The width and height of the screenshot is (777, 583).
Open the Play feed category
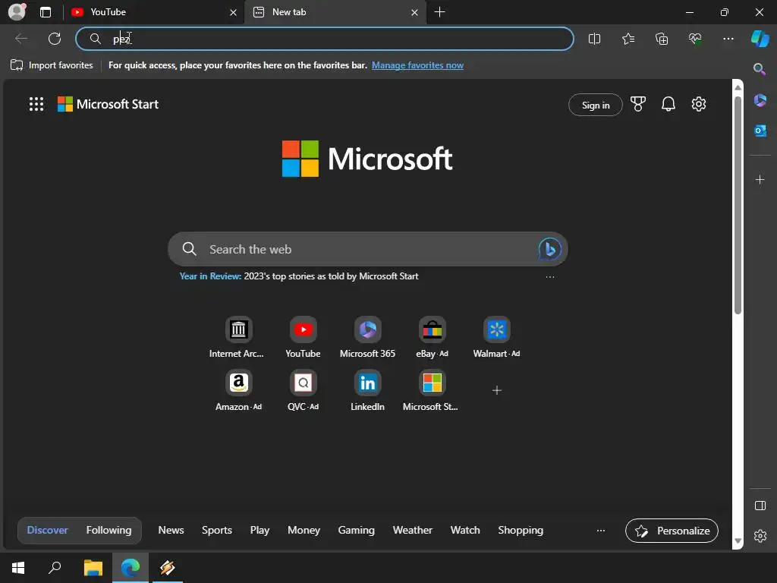[260, 530]
